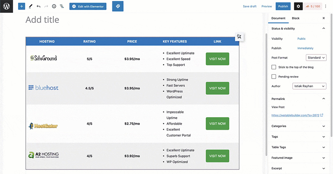Click the 4.5/5 rating cell
Image resolution: width=333 pixels, height=174 pixels.
(x=89, y=88)
